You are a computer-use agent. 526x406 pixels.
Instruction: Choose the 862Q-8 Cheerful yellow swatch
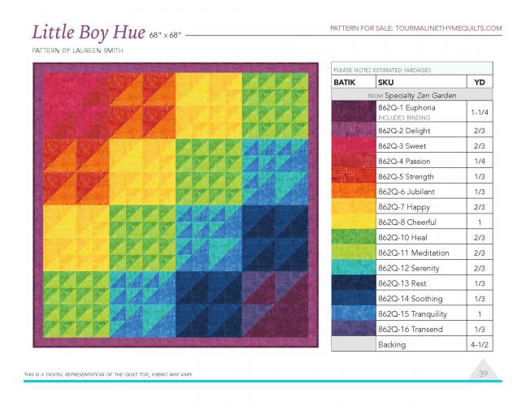point(354,222)
